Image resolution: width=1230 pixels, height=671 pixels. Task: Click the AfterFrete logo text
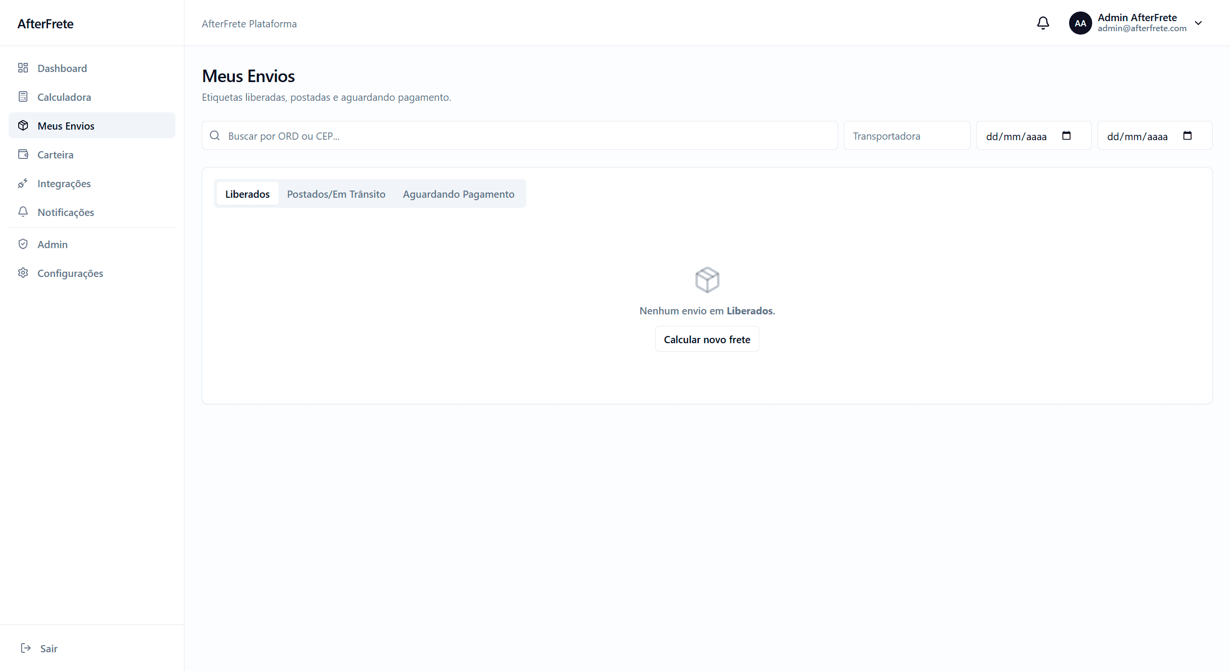(x=46, y=24)
